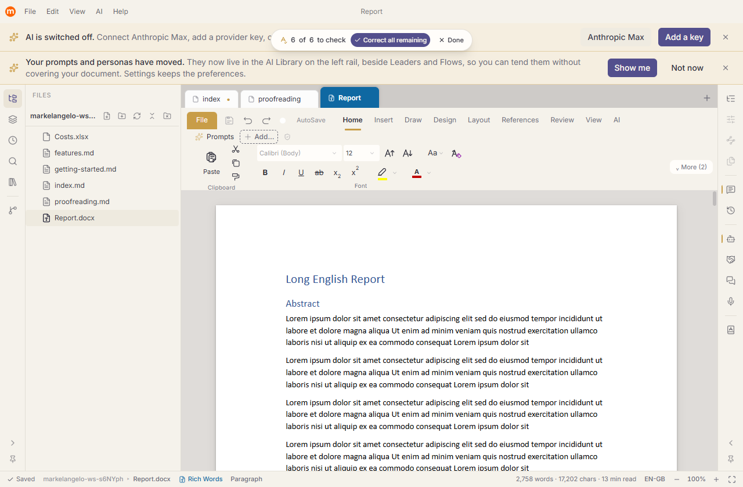Pin the right sidebar
This screenshot has width=743, height=487.
pyautogui.click(x=731, y=459)
